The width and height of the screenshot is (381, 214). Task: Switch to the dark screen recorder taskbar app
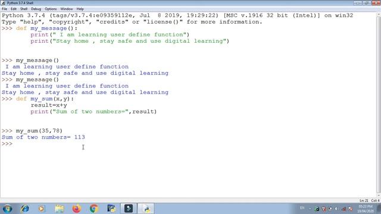pos(129,209)
